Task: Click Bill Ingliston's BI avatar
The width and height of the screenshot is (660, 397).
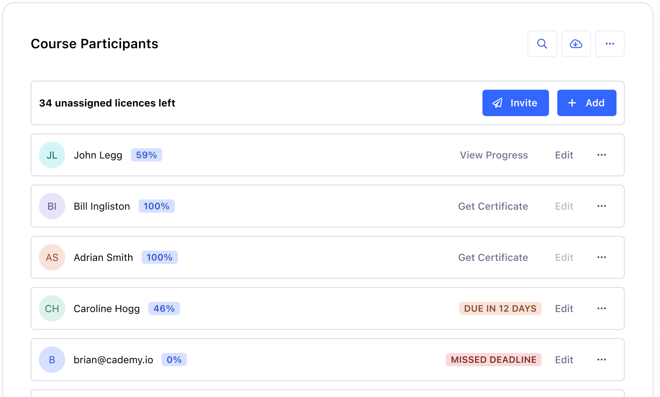Action: 52,206
